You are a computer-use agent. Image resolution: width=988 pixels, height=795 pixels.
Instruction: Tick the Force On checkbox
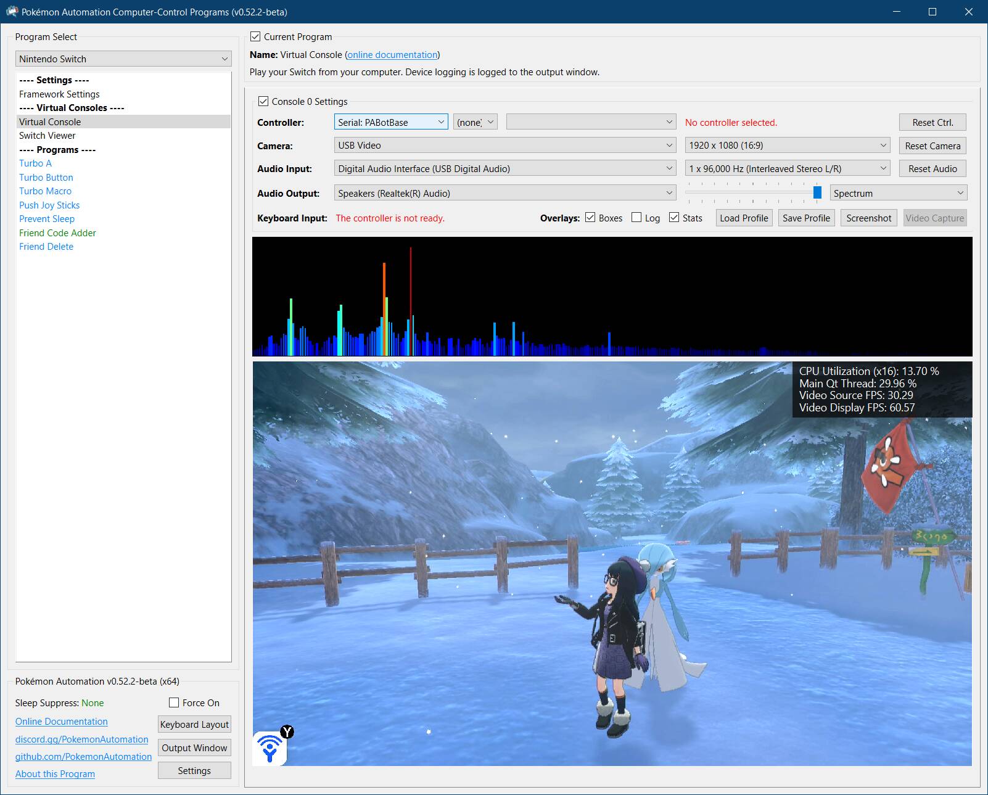174,702
